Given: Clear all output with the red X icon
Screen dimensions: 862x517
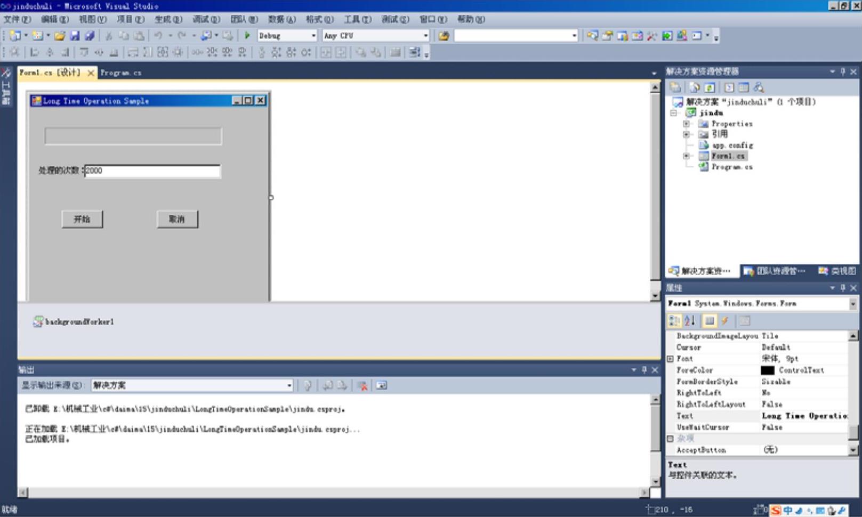Looking at the screenshot, I should tap(362, 385).
